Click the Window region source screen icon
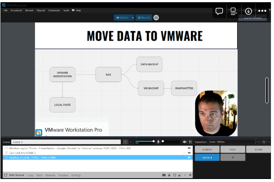Viewport: 274px width, 182px height. pos(6,148)
